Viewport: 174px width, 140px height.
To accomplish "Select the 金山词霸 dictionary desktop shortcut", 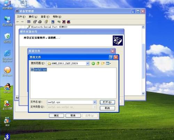I will 7,105.
